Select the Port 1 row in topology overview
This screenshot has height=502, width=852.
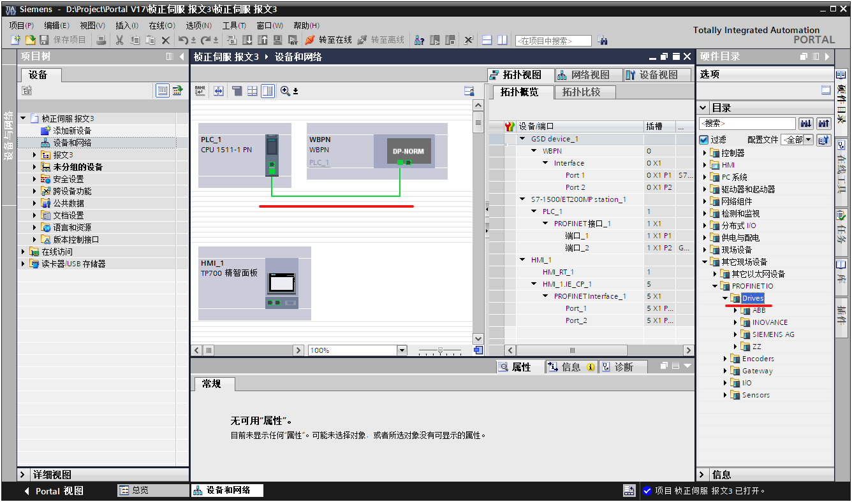pos(592,175)
